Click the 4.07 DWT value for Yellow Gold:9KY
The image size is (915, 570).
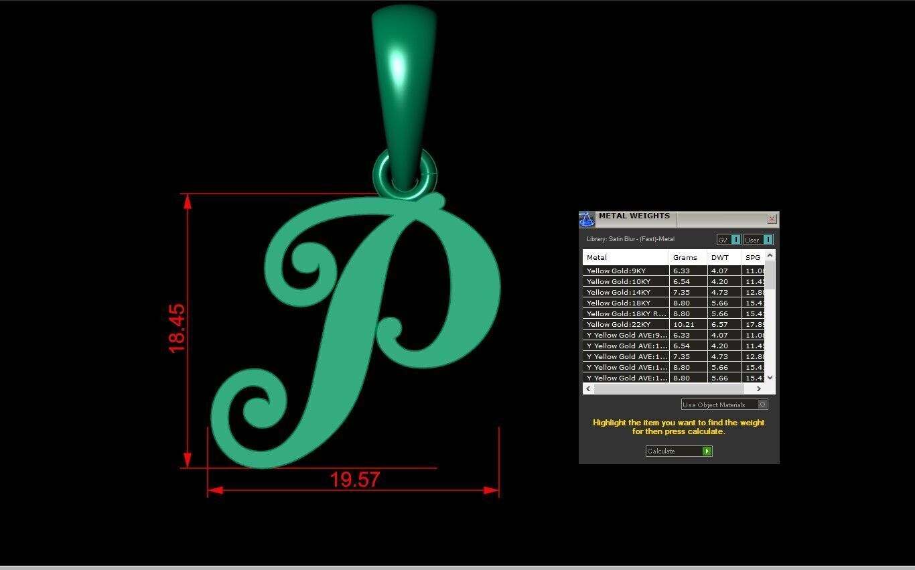pyautogui.click(x=724, y=271)
